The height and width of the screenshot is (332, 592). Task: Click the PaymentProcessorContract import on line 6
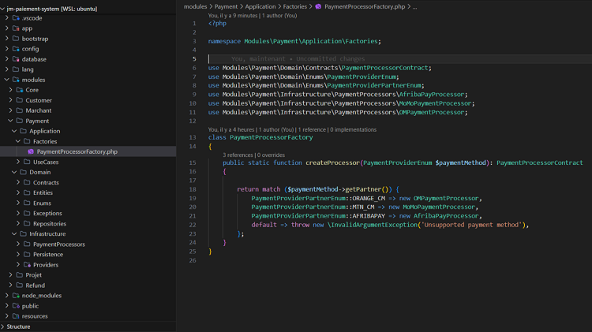coord(384,68)
